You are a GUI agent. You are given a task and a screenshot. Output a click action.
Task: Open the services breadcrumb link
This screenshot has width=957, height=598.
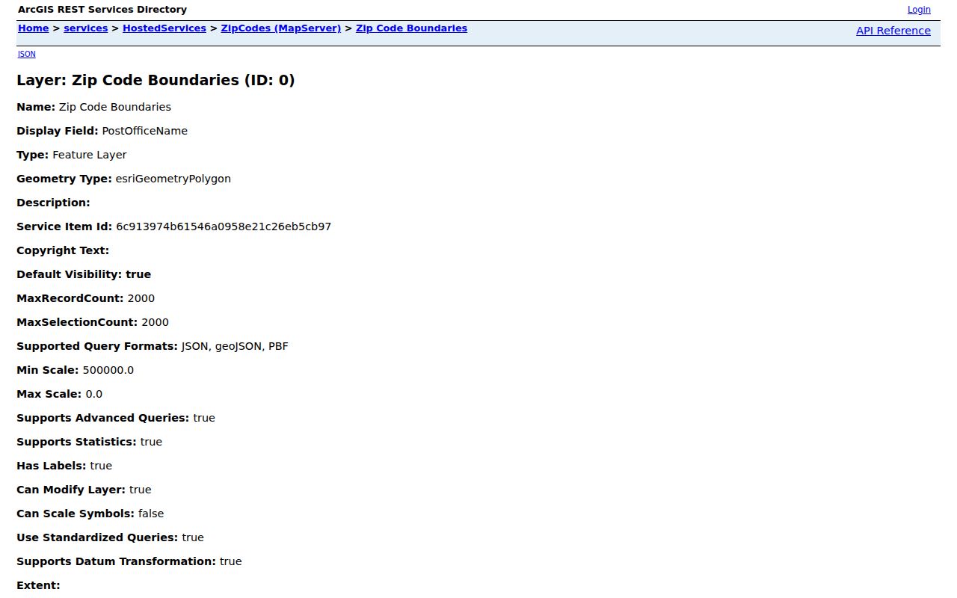click(x=86, y=28)
